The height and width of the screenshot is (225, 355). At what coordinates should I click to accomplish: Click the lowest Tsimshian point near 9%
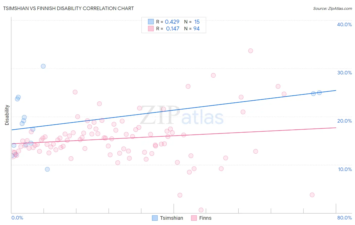click(47, 169)
